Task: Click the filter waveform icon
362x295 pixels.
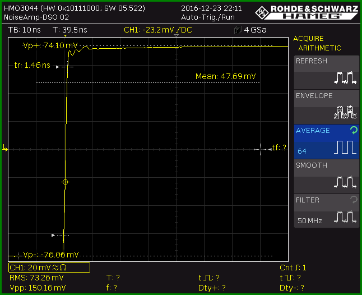Action: [345, 216]
